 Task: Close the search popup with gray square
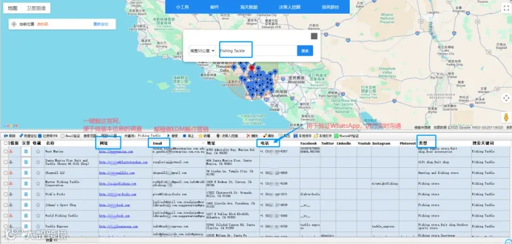click(314, 36)
